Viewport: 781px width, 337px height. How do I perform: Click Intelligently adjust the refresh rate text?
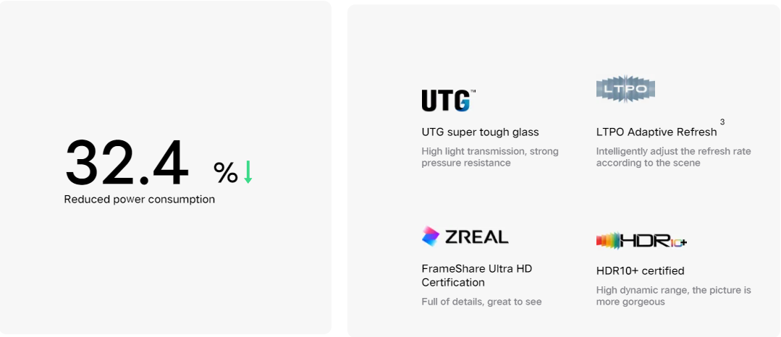click(x=673, y=158)
